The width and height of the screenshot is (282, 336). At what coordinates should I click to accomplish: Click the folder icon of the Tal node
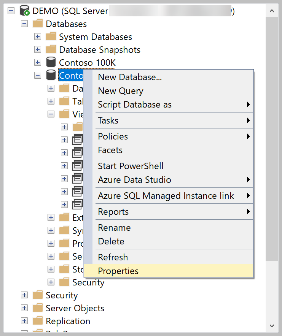coord(64,101)
